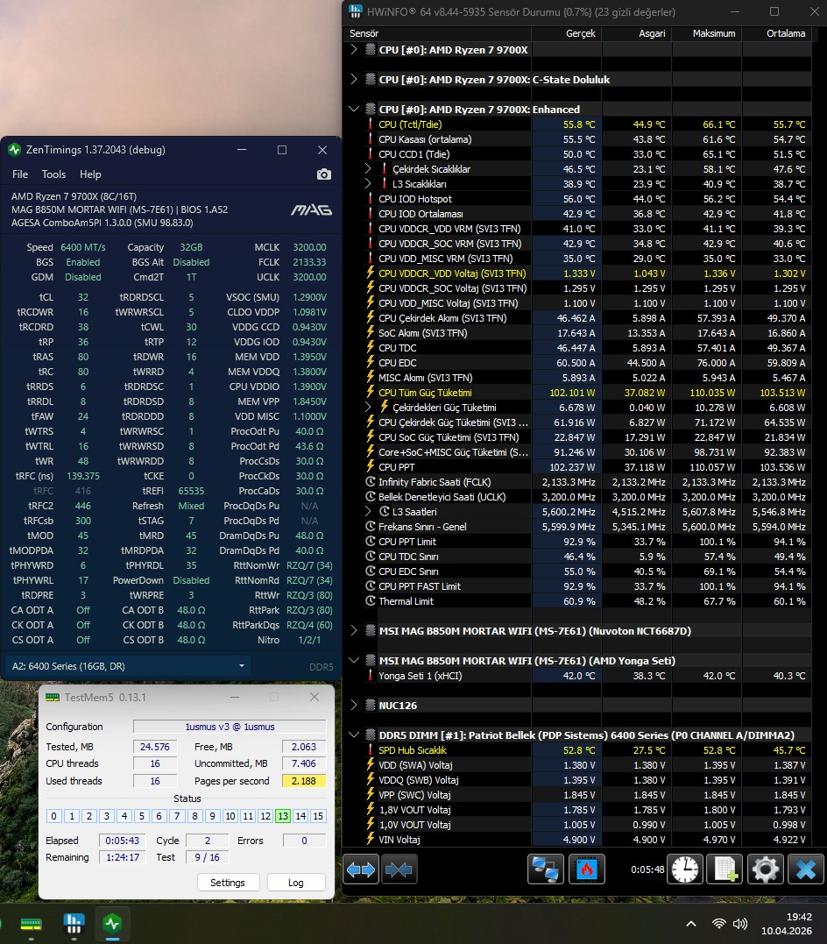Open volume speaker tray icon
The height and width of the screenshot is (944, 827).
tap(739, 924)
